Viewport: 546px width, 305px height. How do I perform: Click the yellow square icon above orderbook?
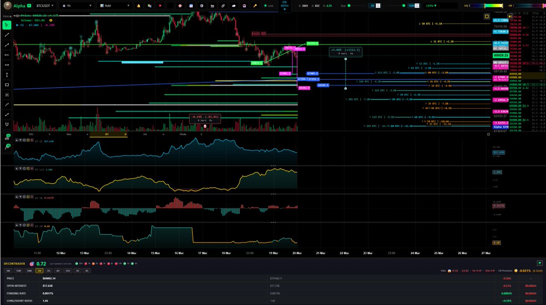point(486,16)
